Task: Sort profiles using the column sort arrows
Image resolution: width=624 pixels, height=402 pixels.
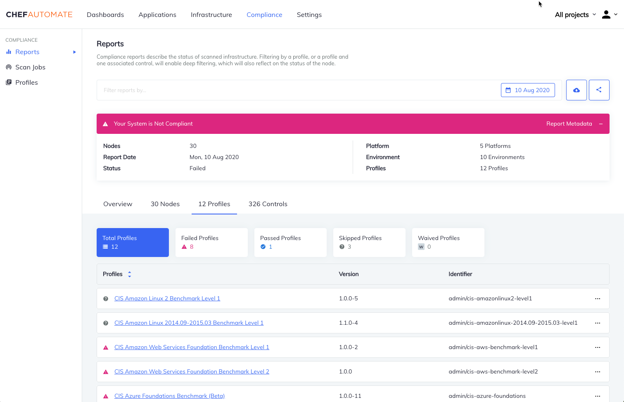Action: click(129, 274)
